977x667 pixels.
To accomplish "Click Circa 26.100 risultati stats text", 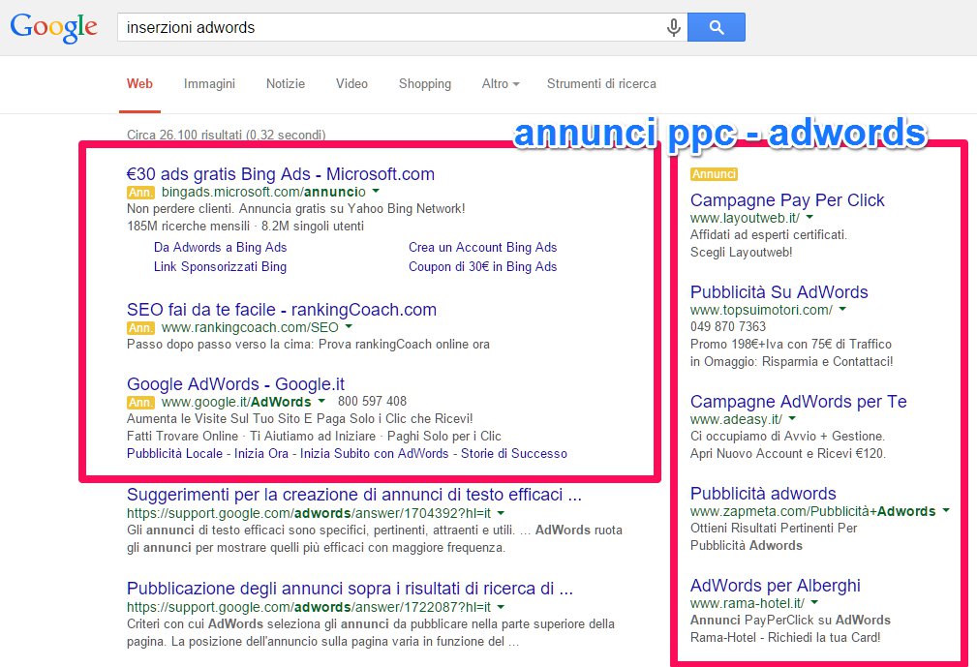I will coord(227,135).
